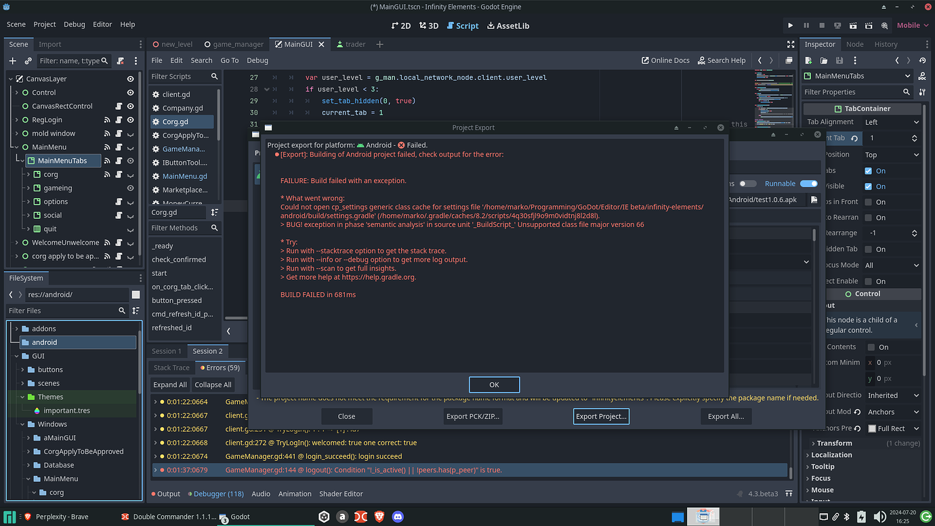
Task: Open Inspector property tools icon
Action: [x=922, y=92]
